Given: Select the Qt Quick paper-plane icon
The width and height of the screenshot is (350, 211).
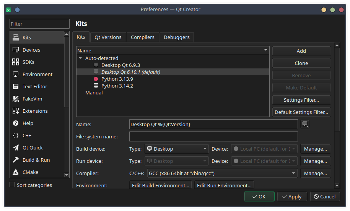Looking at the screenshot, I should (x=16, y=148).
